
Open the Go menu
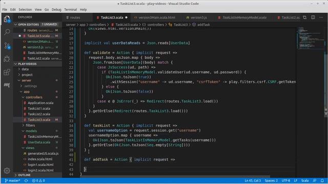[x=47, y=10]
